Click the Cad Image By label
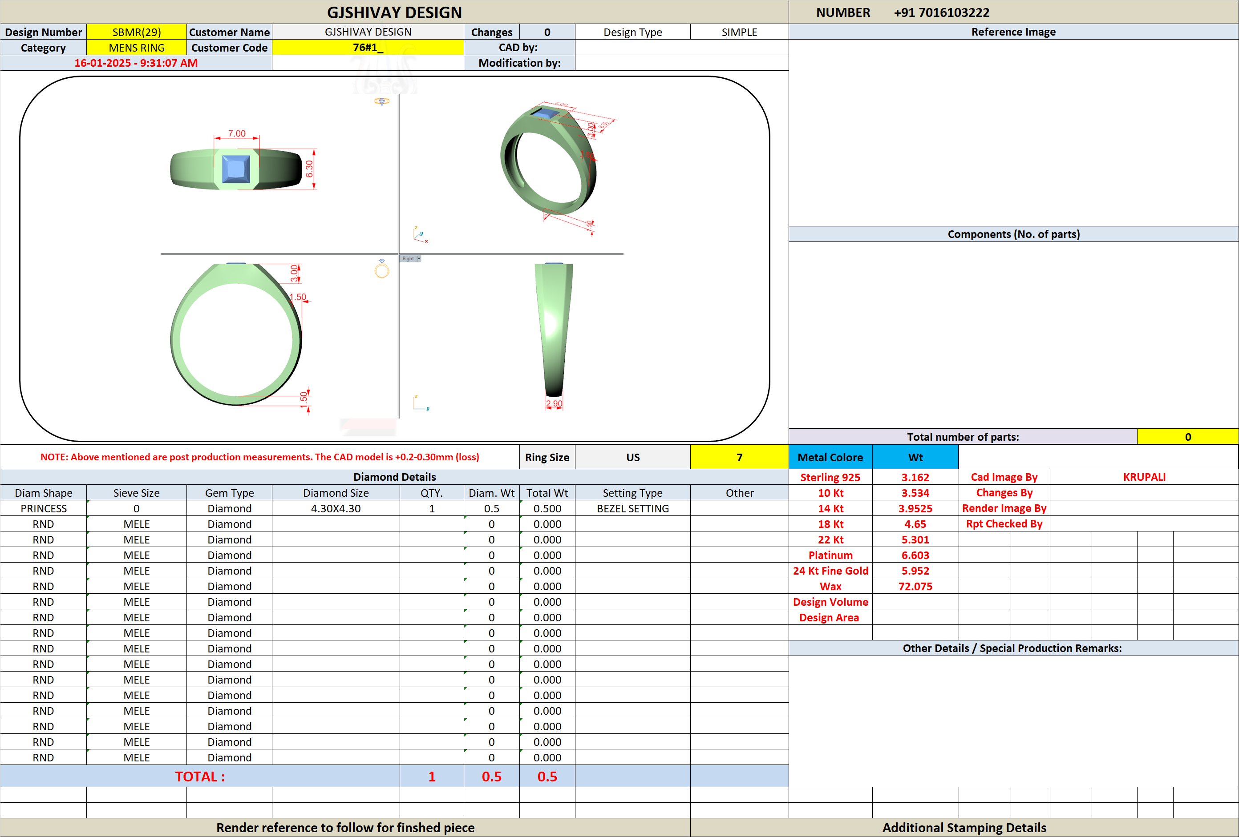 coord(1004,477)
